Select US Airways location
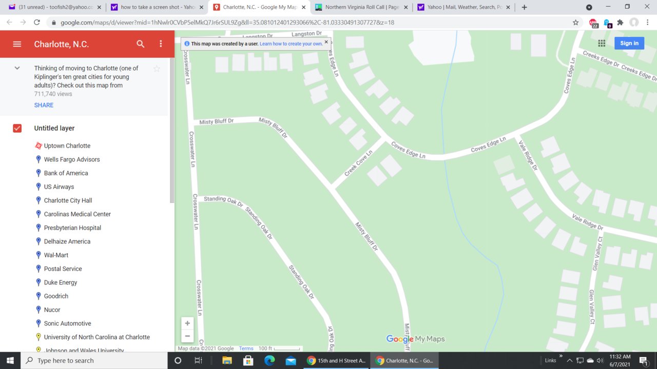Image resolution: width=657 pixels, height=369 pixels. tap(59, 187)
